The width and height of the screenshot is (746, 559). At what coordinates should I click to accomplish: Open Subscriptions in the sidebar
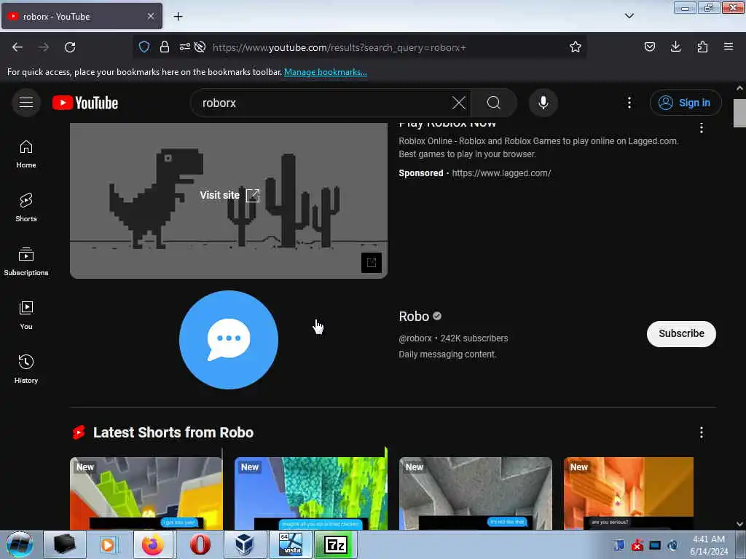point(26,261)
